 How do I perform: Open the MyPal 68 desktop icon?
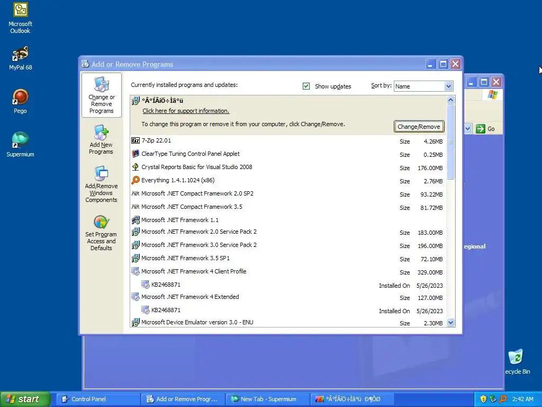(x=20, y=58)
